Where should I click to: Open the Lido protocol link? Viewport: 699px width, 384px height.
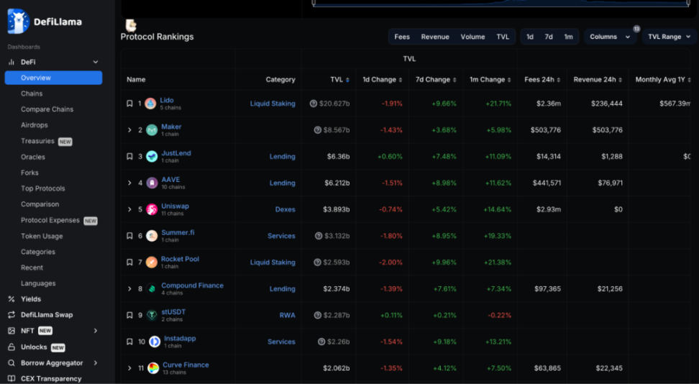coord(167,101)
